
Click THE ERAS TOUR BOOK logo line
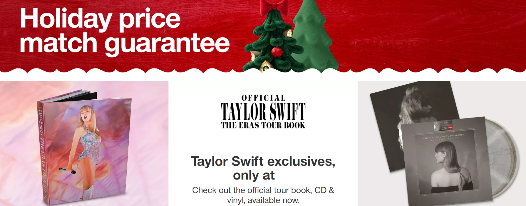pyautogui.click(x=263, y=125)
